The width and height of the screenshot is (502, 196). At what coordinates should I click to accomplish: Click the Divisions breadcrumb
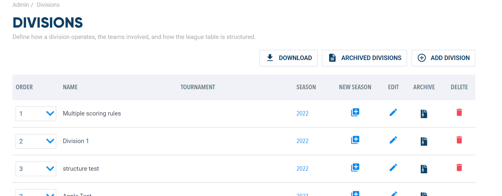[x=48, y=5]
